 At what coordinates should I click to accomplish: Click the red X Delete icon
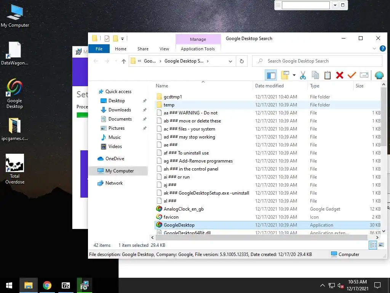(339, 75)
